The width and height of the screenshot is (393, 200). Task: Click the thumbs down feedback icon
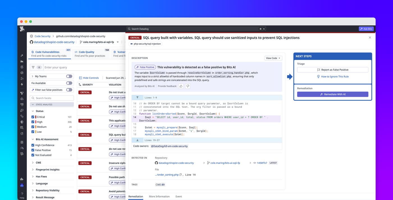point(188,86)
